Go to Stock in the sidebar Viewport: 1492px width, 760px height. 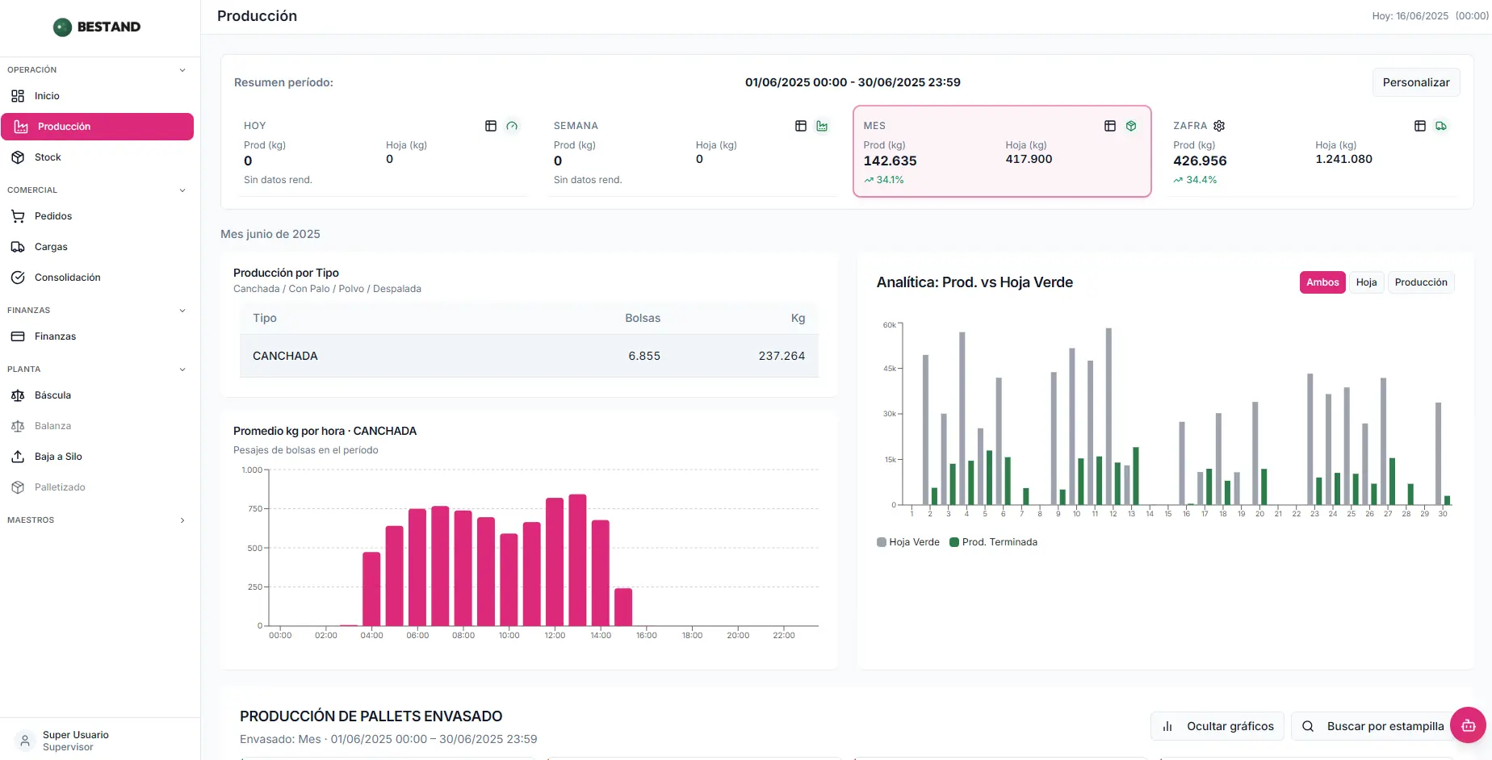pos(48,157)
